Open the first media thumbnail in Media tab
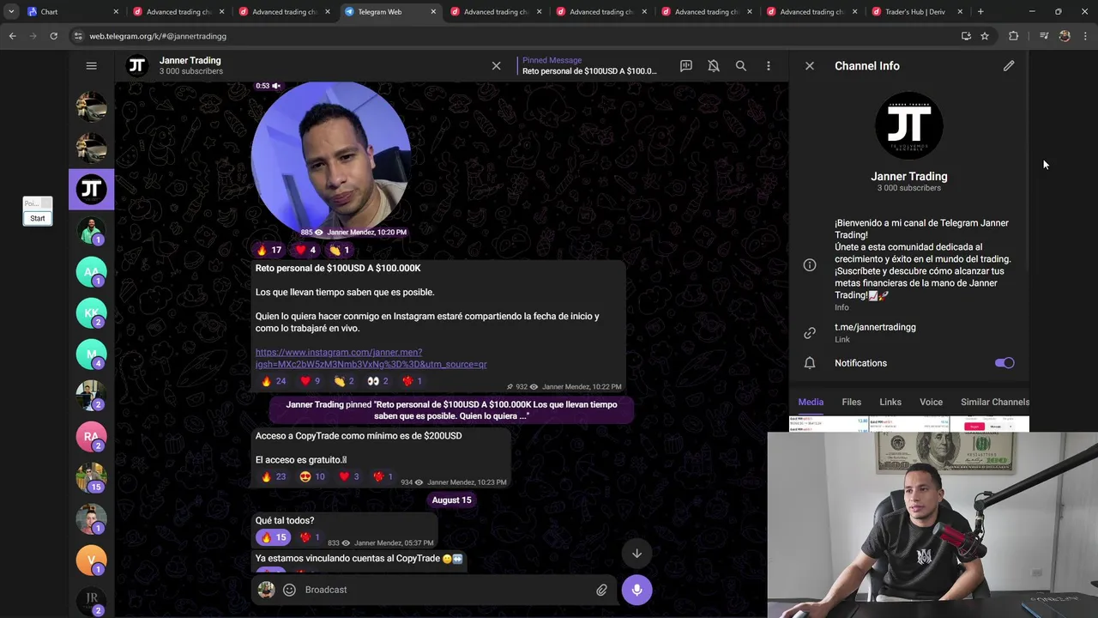Image resolution: width=1098 pixels, height=618 pixels. click(x=829, y=424)
